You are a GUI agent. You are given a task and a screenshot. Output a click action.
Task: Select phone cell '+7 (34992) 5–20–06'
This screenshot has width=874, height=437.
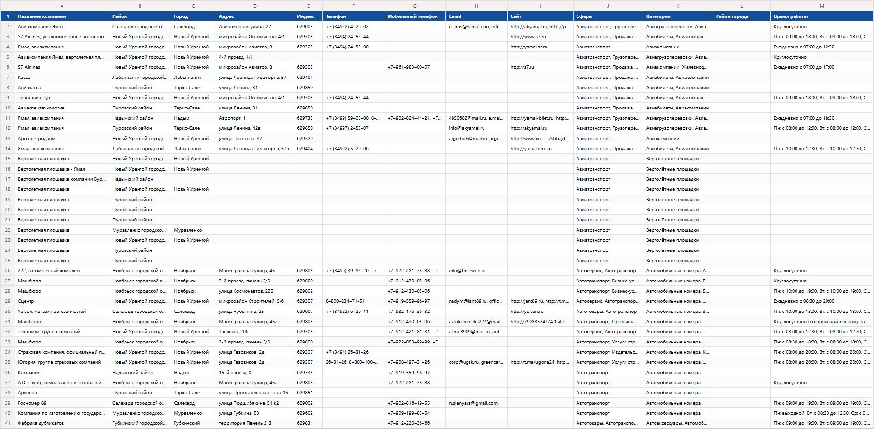[x=353, y=149]
